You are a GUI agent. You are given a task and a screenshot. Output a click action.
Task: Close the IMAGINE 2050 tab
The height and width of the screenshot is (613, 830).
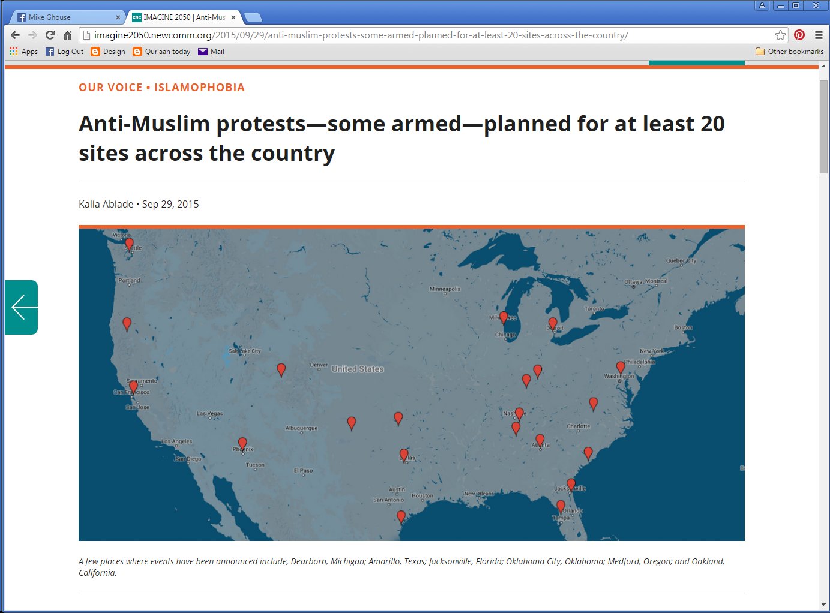point(233,17)
